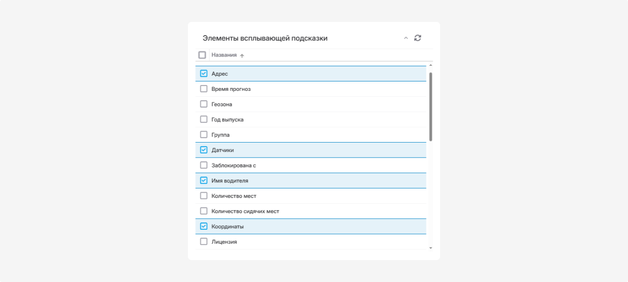This screenshot has width=628, height=282.
Task: Select the Заблокирована с checkbox
Action: [204, 165]
